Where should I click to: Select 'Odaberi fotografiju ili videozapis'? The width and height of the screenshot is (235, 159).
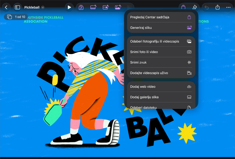pyautogui.click(x=161, y=41)
